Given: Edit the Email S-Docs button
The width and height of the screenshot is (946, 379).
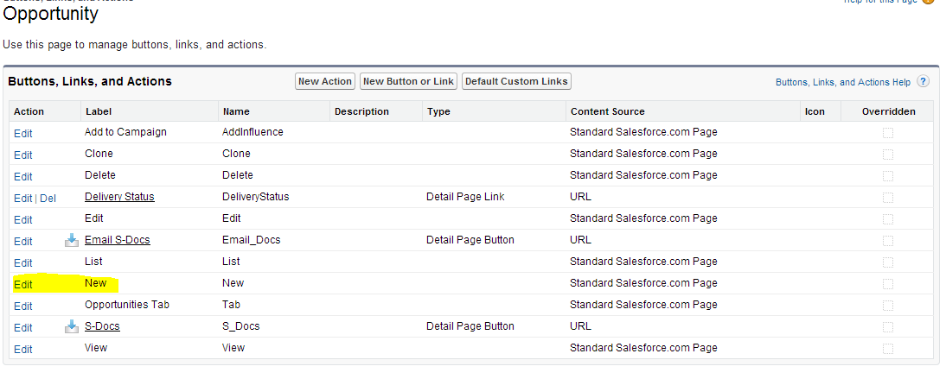Looking at the screenshot, I should click(x=23, y=241).
